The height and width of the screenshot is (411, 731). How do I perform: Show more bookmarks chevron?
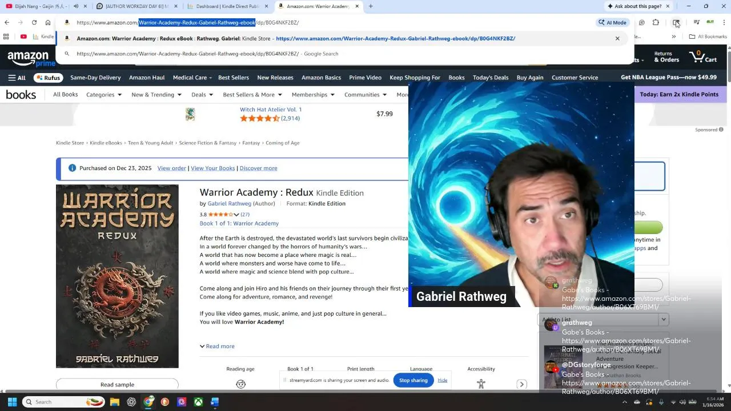pyautogui.click(x=674, y=37)
